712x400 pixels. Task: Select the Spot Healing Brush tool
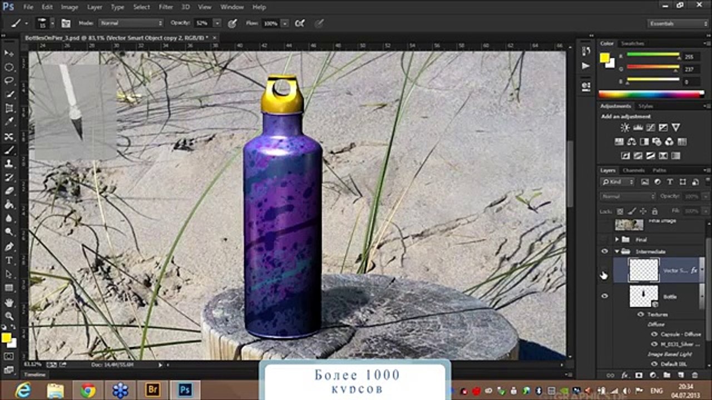pos(9,137)
